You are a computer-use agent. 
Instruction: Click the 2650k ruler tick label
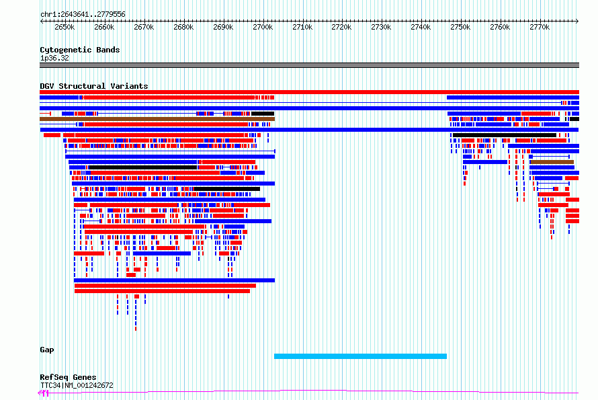click(65, 28)
